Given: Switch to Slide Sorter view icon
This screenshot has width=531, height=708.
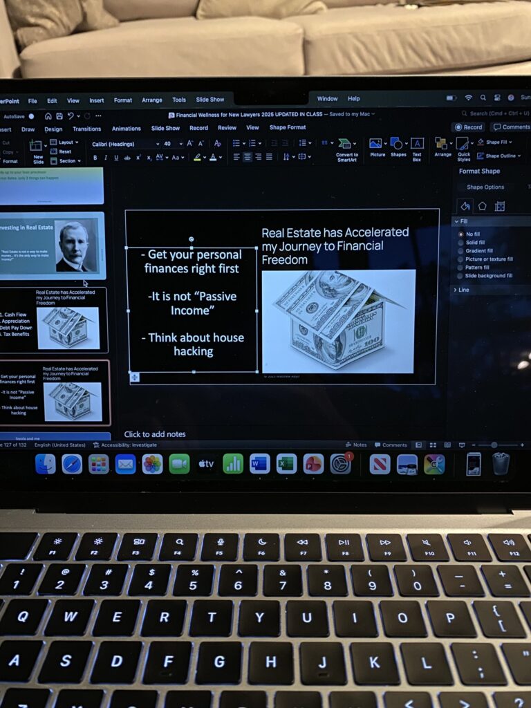Looking at the screenshot, I should [433, 445].
